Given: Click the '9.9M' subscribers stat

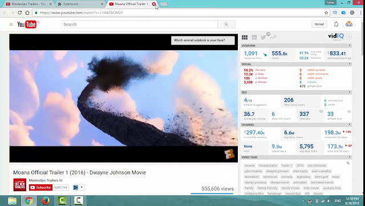Looking at the screenshot, I should [x=277, y=147].
